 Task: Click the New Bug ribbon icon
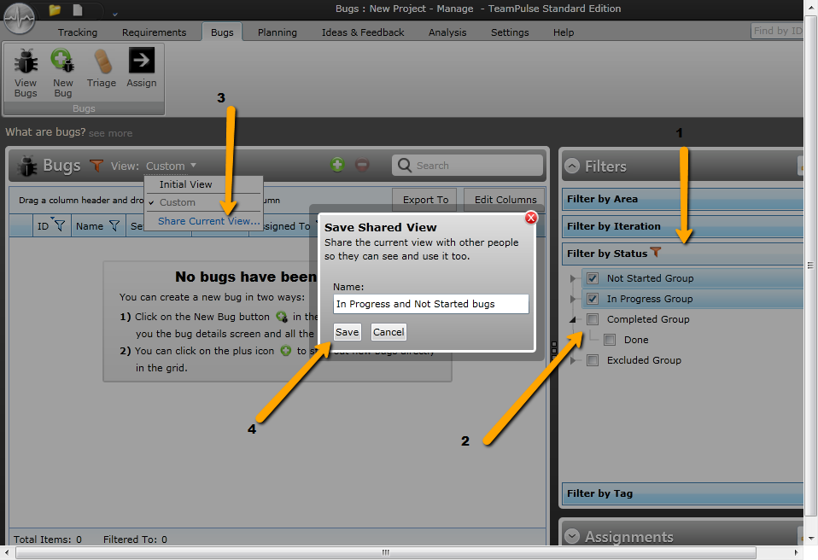(62, 61)
